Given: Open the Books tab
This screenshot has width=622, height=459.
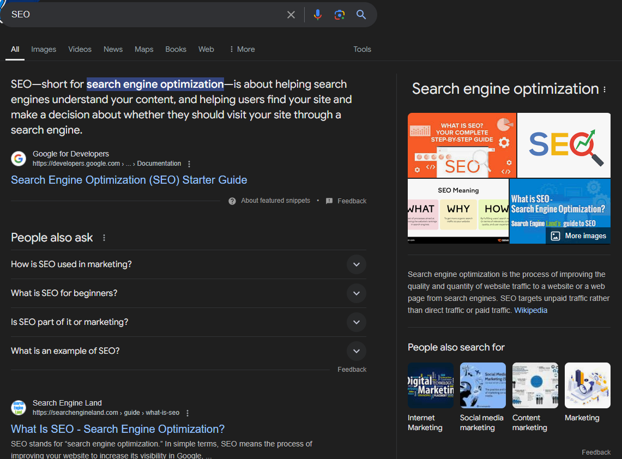Looking at the screenshot, I should [x=176, y=49].
